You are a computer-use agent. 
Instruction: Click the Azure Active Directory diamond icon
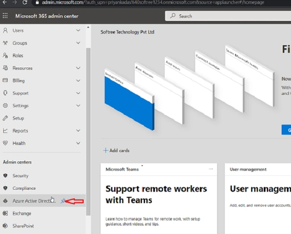coord(5,201)
